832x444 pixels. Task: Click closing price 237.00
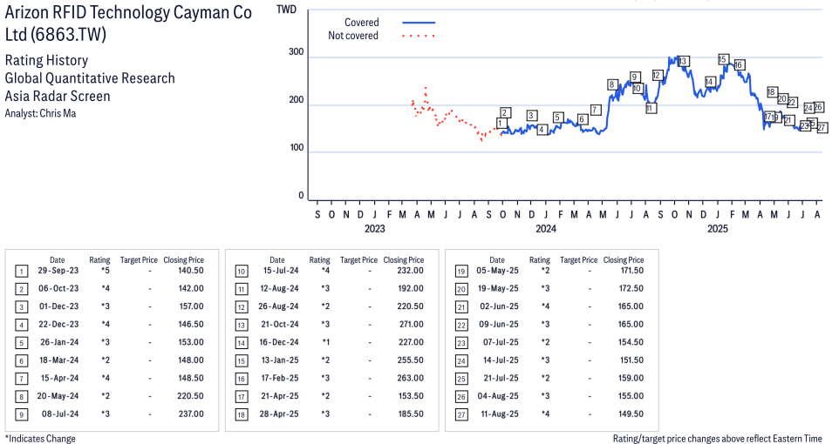(x=191, y=414)
